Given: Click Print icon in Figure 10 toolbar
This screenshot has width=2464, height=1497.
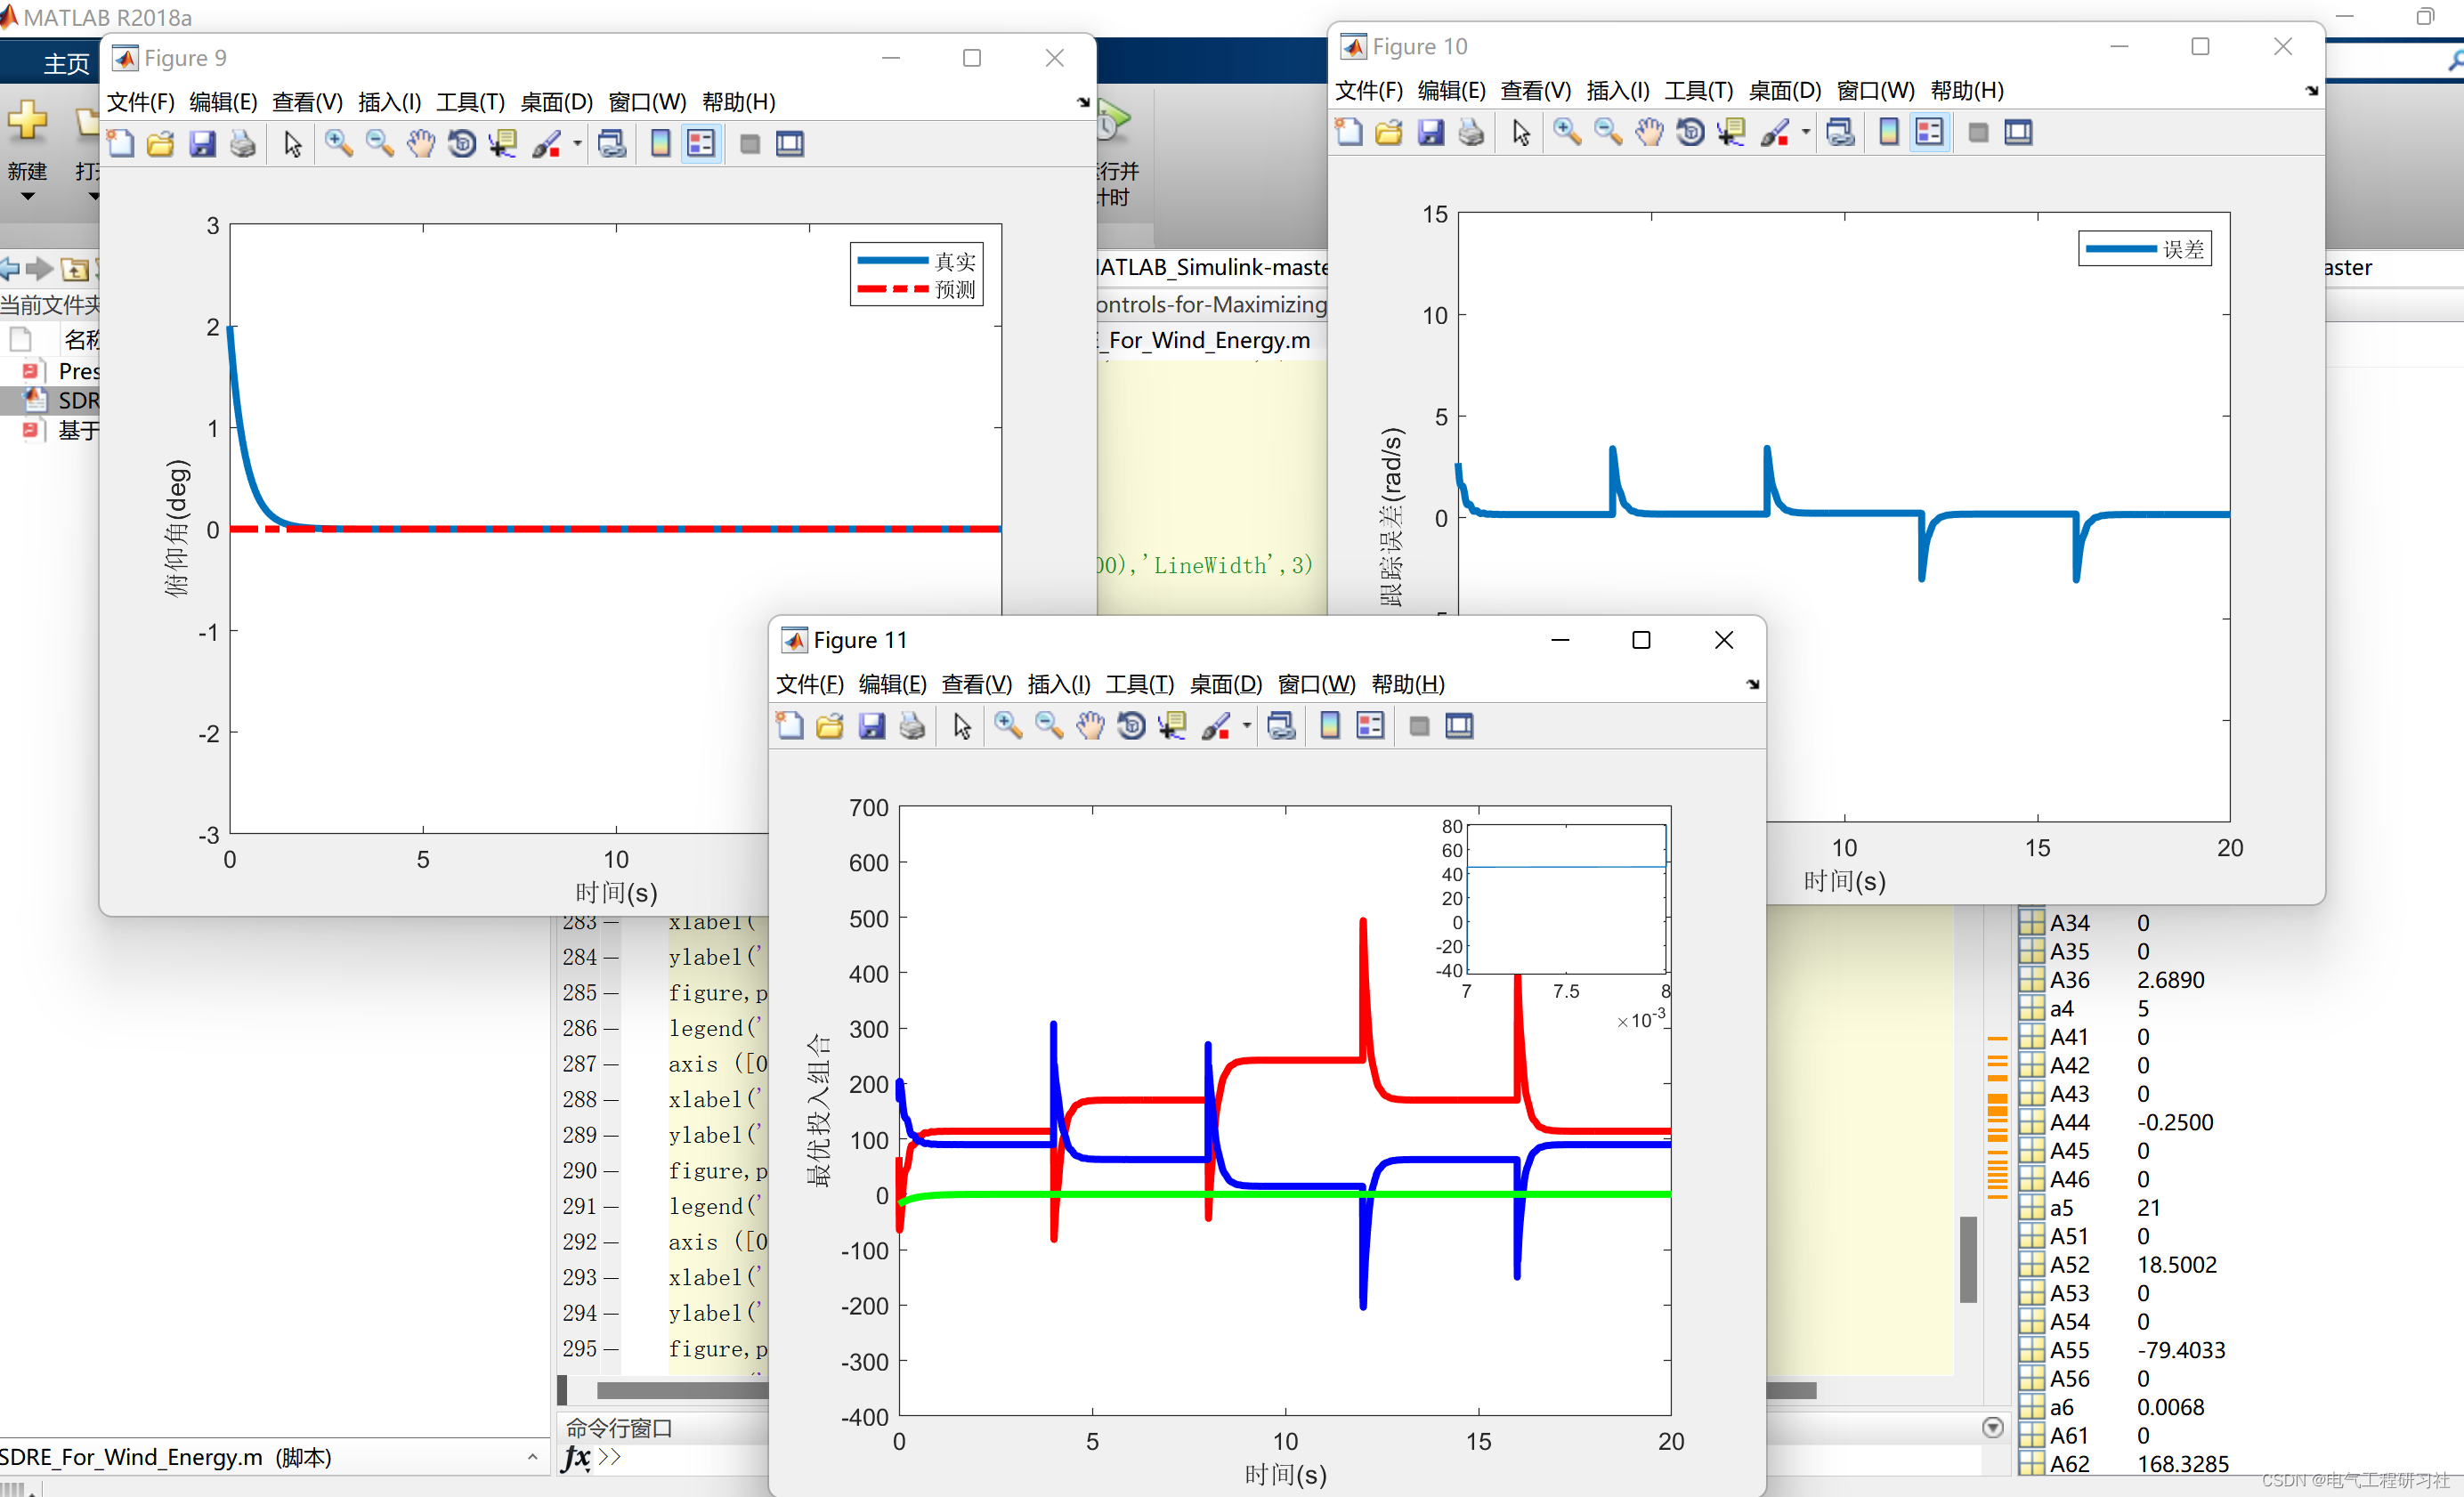Looking at the screenshot, I should 1471,132.
